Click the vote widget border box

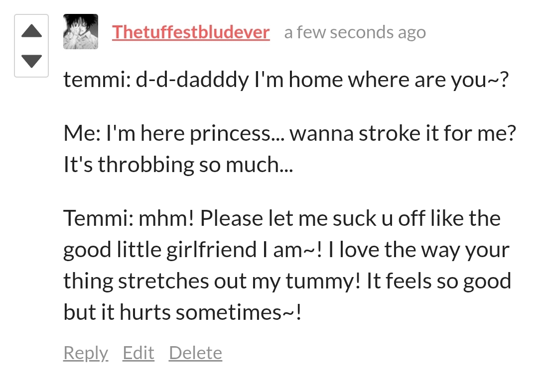click(x=31, y=46)
